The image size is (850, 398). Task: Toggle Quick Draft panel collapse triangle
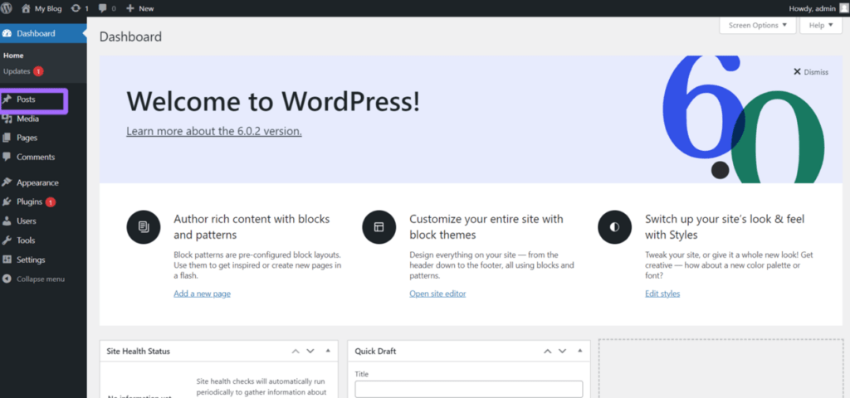[x=580, y=351]
